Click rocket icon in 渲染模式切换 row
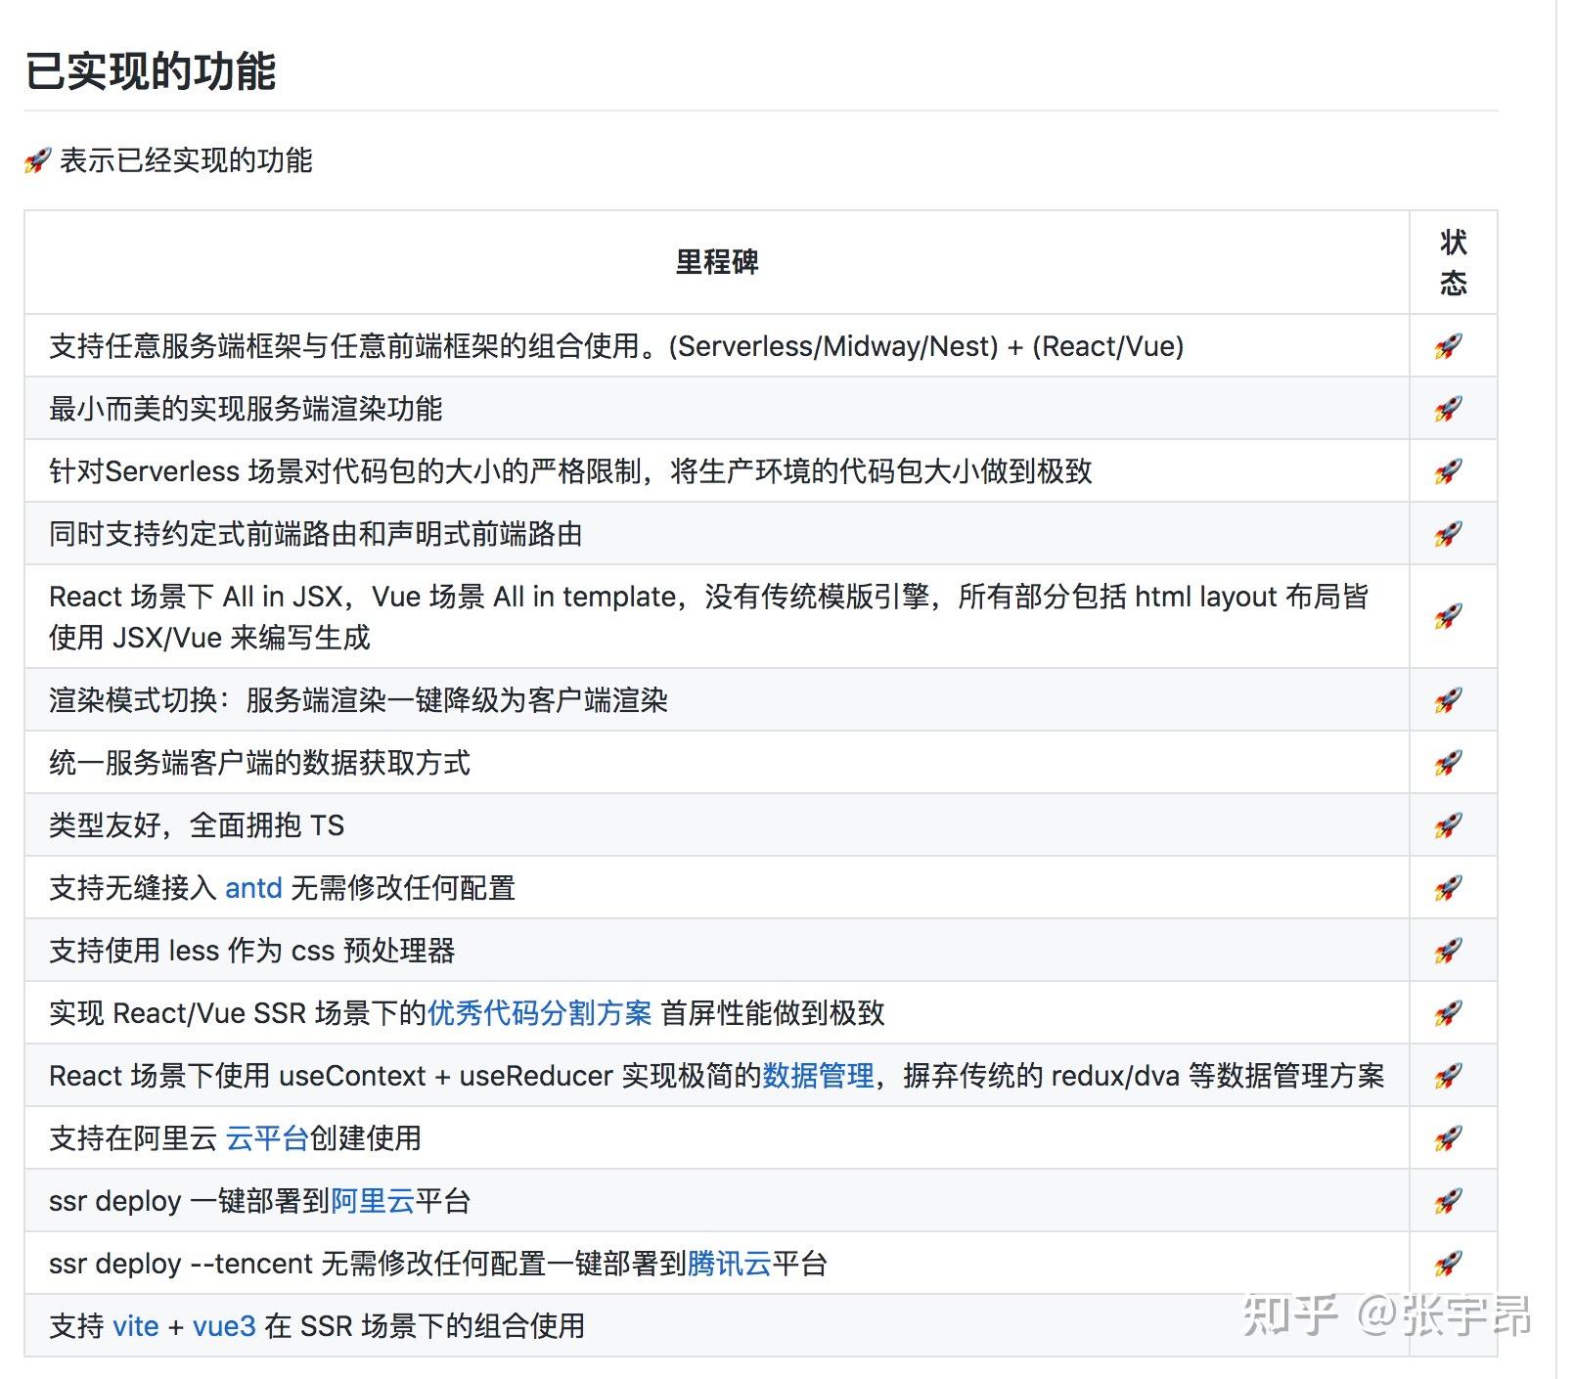Image resolution: width=1573 pixels, height=1379 pixels. pos(1449,700)
